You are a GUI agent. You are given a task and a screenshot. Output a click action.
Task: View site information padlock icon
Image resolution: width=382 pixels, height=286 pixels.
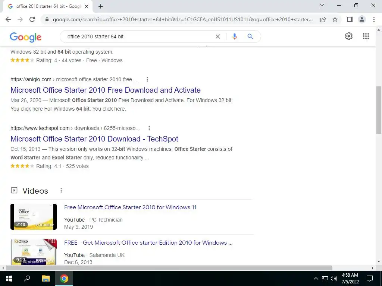tap(47, 19)
